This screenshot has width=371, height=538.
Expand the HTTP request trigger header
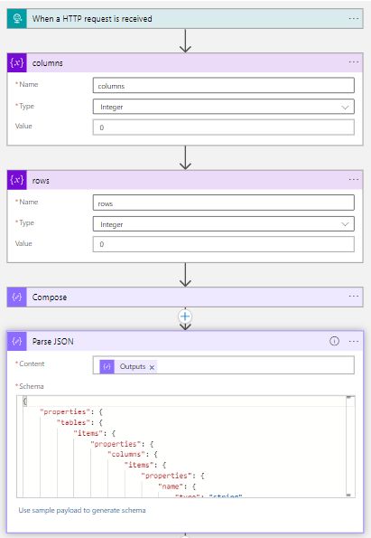coord(185,18)
